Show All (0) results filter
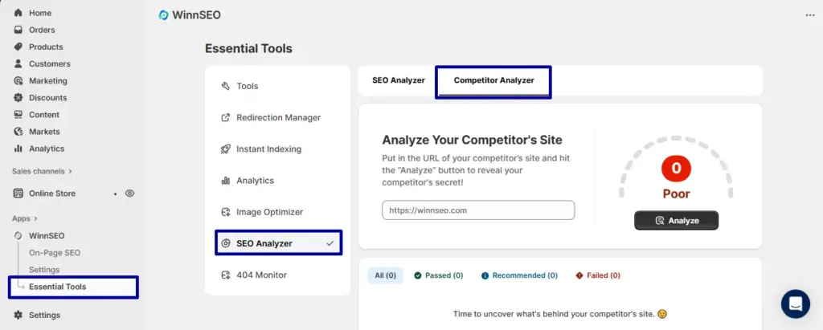 click(385, 275)
